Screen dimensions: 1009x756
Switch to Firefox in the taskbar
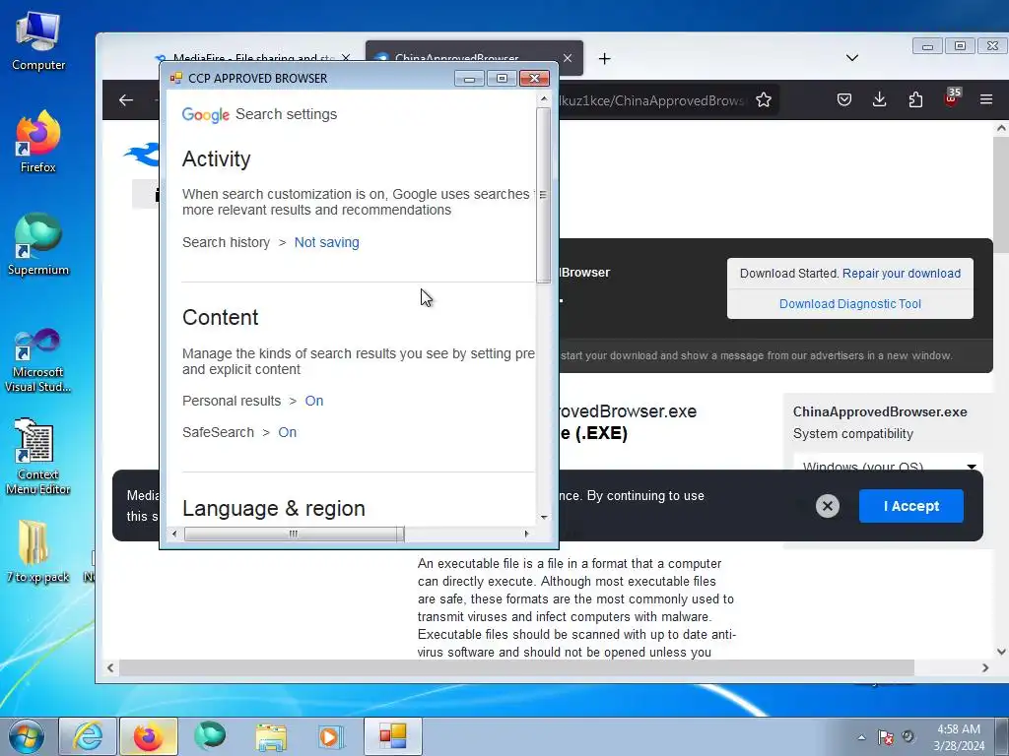(x=148, y=736)
